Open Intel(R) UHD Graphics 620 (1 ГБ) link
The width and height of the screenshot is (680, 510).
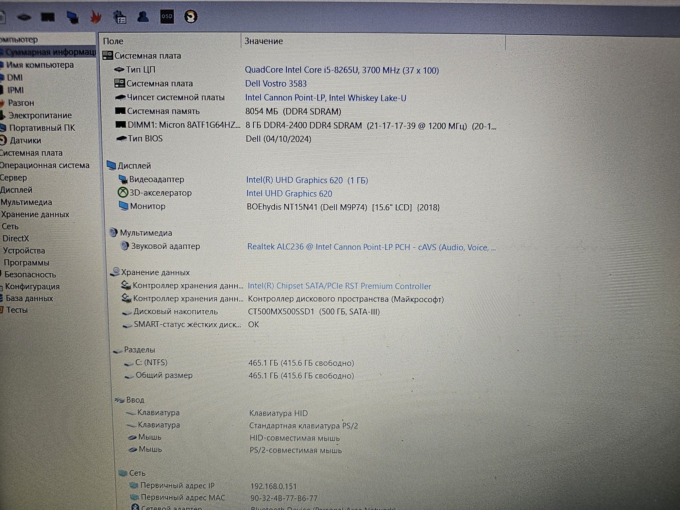(307, 180)
